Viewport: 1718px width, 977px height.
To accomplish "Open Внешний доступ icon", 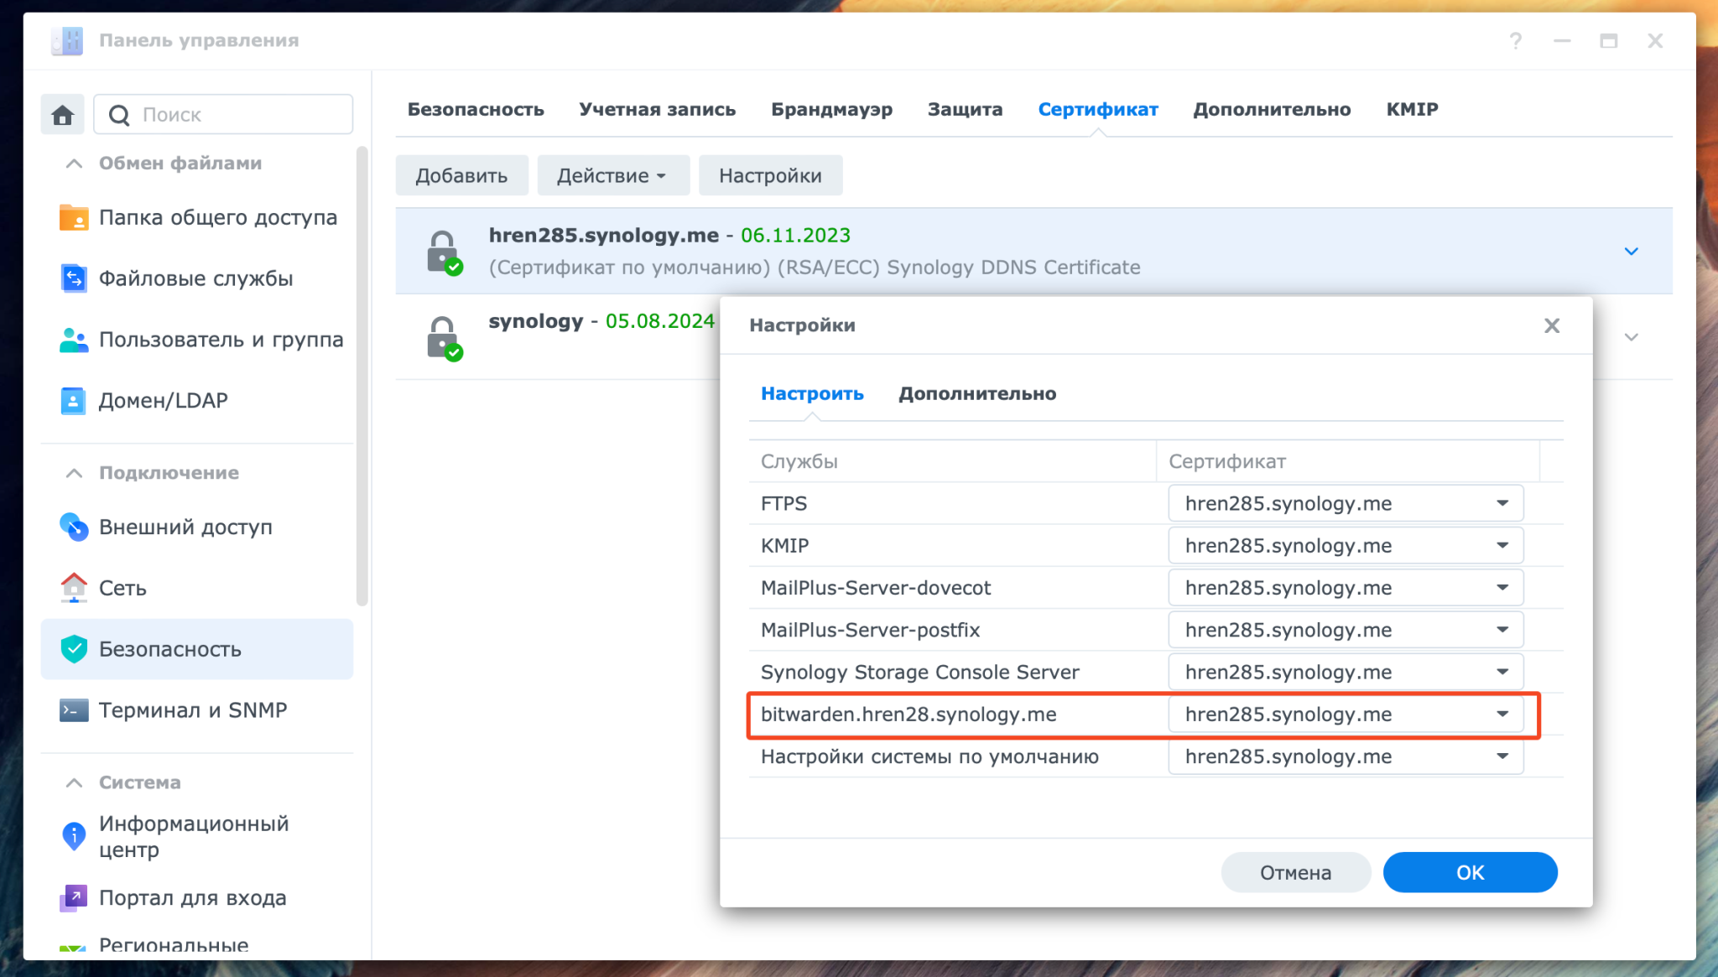I will [x=74, y=527].
